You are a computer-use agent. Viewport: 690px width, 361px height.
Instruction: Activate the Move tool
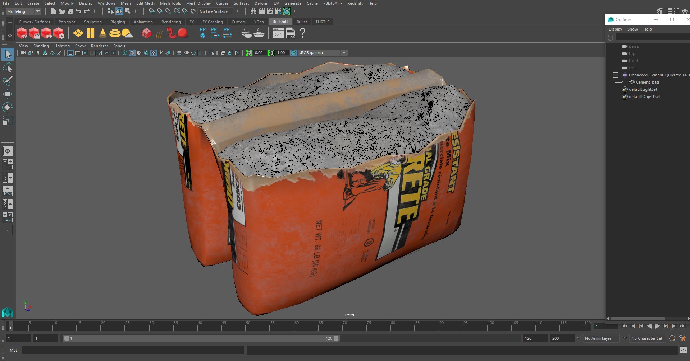(x=7, y=94)
